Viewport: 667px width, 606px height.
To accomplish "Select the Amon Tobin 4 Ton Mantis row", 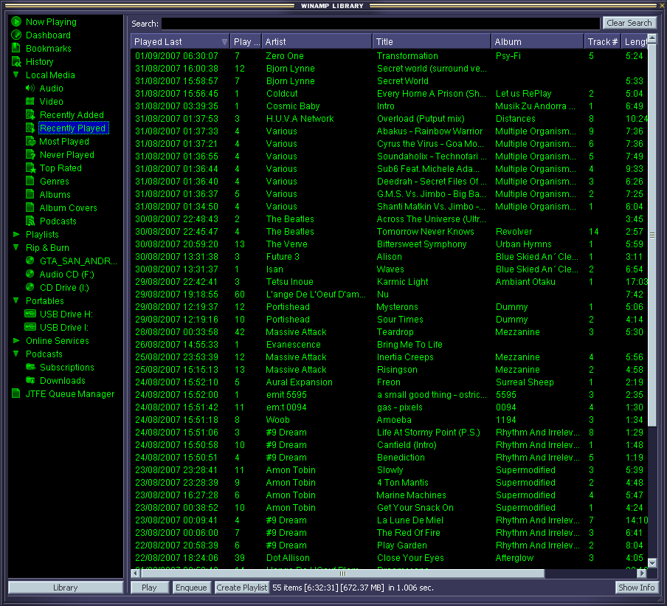I will (390, 482).
